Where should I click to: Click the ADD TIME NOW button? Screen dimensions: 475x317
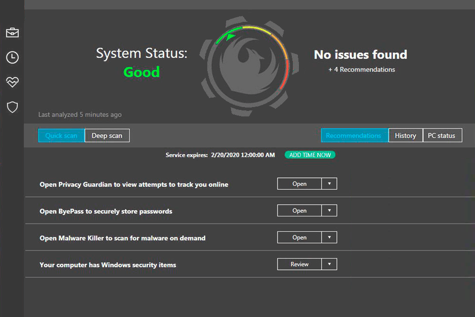point(310,155)
